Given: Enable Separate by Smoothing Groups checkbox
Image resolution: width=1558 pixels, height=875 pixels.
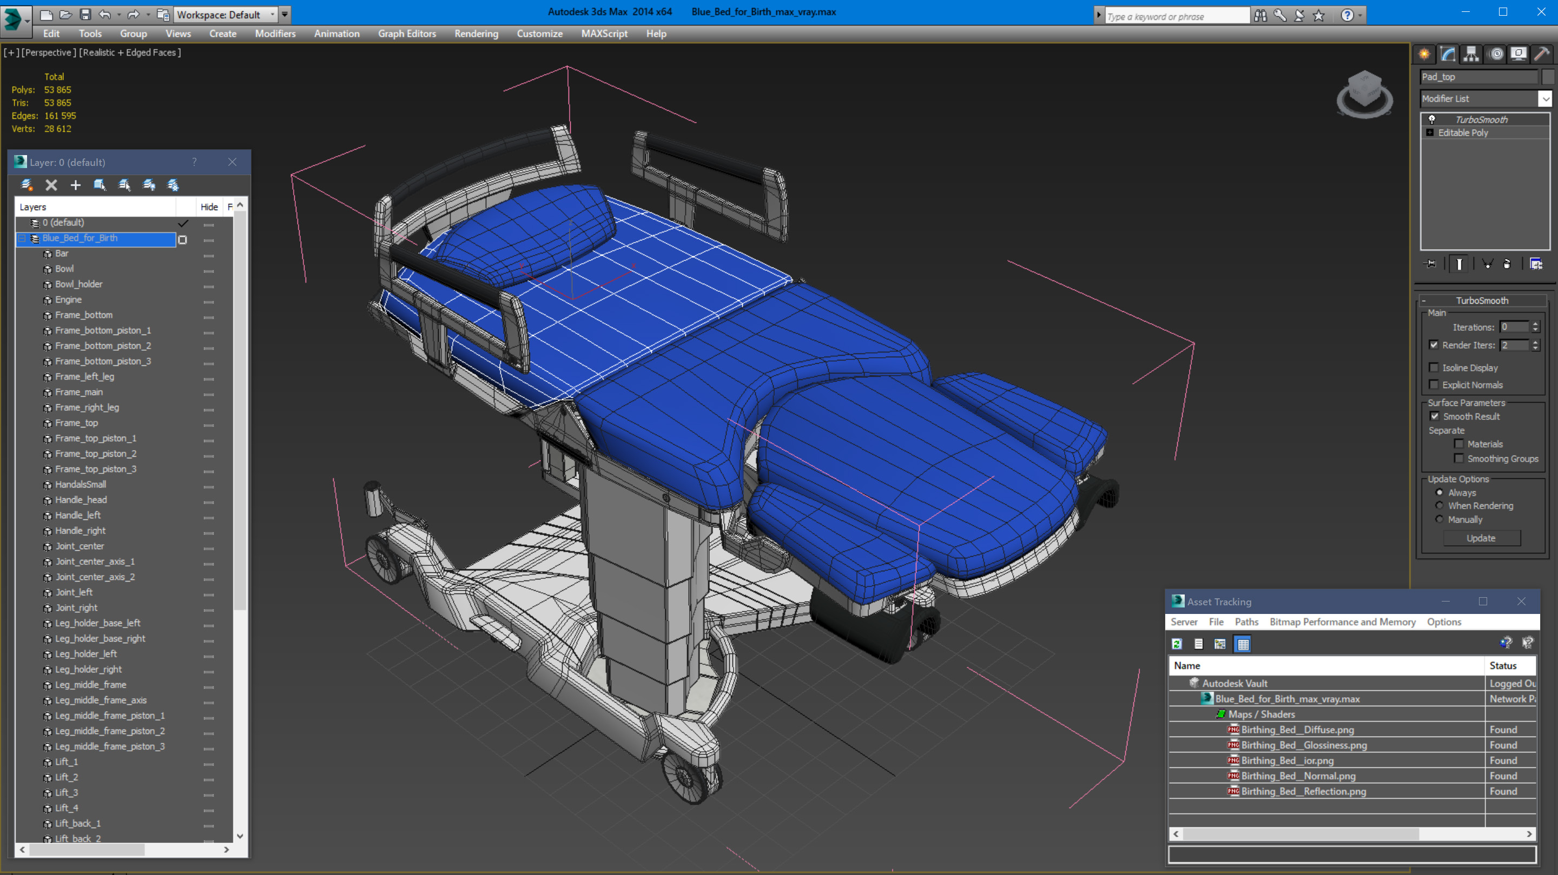Looking at the screenshot, I should (x=1459, y=458).
